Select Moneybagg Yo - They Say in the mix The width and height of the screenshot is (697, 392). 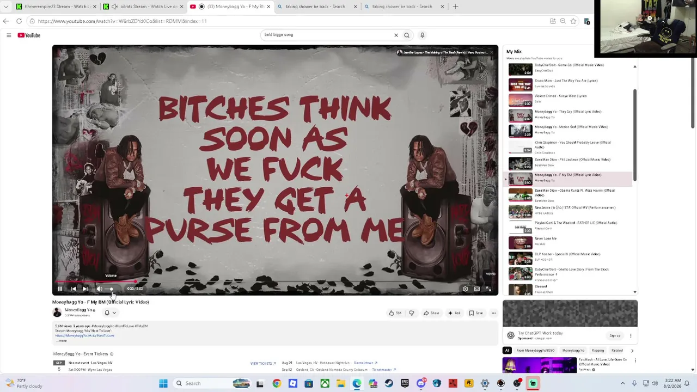click(569, 115)
